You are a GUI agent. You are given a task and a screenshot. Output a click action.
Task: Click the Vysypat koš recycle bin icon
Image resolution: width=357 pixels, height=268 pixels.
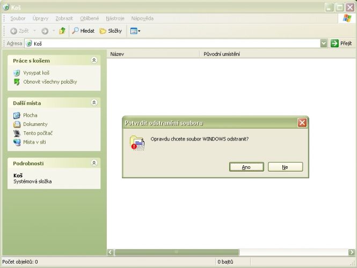(x=17, y=73)
